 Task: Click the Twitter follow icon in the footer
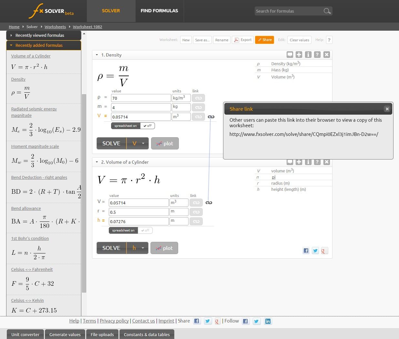257,321
